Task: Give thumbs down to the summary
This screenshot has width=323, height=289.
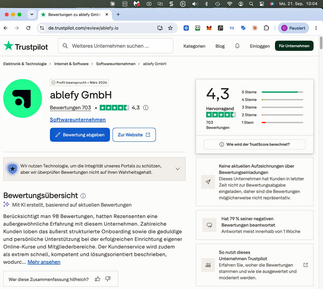Action: 108,279
